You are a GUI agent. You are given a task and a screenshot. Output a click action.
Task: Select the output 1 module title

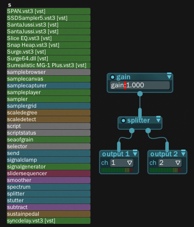(116, 154)
